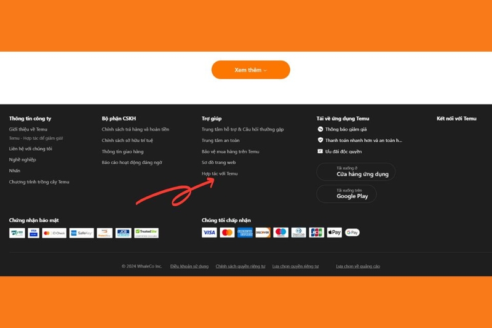Click the Discover ProtectBuy badge
Screen dimensions: 492x328
(105, 233)
